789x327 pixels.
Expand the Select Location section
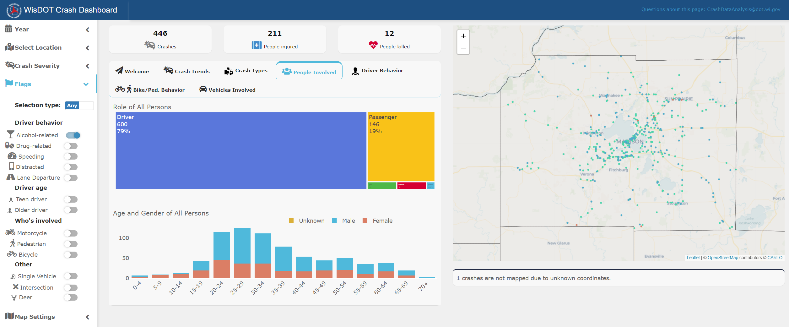pos(87,47)
